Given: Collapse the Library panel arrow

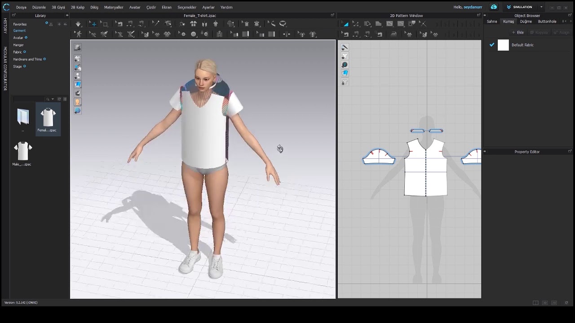Looking at the screenshot, I should point(67,16).
